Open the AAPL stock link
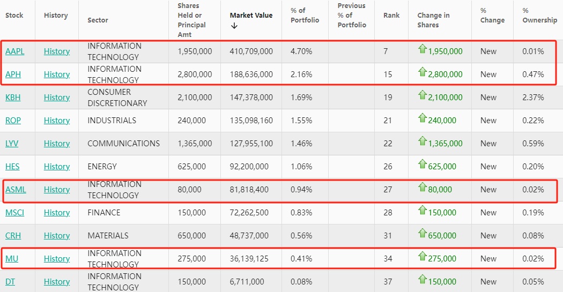This screenshot has height=292, width=563. [15, 51]
